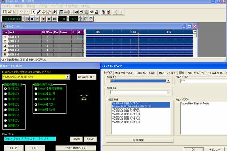The image size is (227, 151).
Task: Open a file with the folder icon
Action: (10, 12)
